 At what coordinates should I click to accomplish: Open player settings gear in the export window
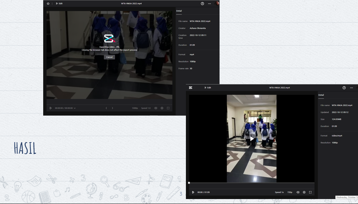(162, 108)
